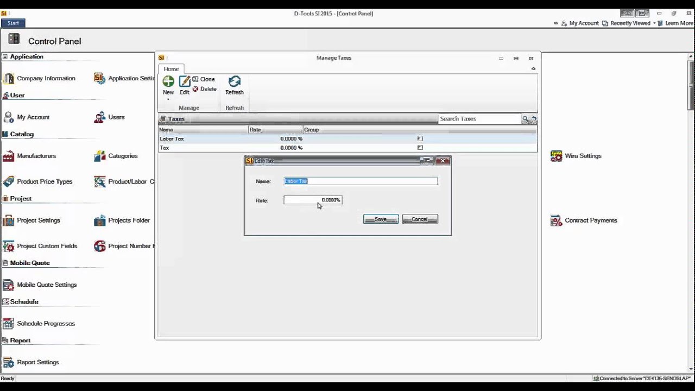Open Projects Folder setting
This screenshot has height=391, width=695.
(x=122, y=220)
